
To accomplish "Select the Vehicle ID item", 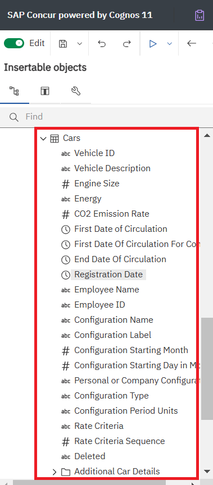I will point(94,153).
